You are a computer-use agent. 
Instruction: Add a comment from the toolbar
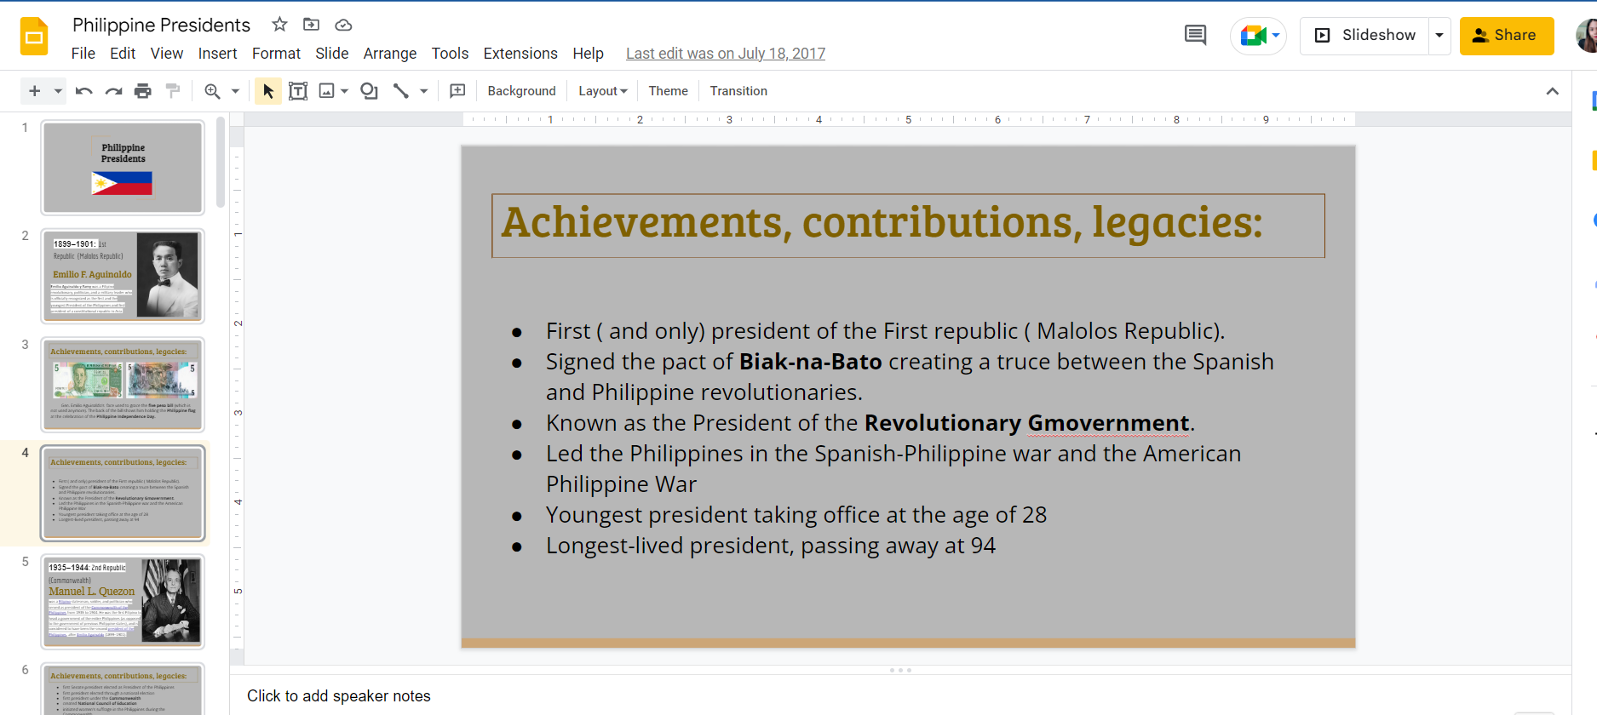pyautogui.click(x=457, y=91)
